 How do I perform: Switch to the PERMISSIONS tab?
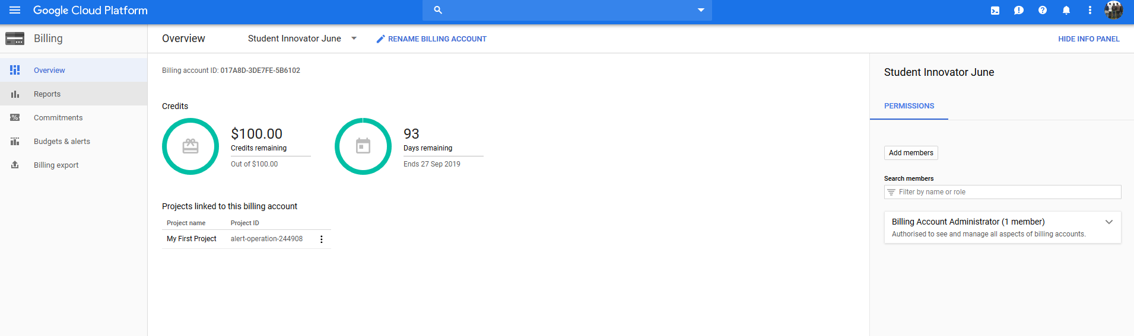(909, 106)
